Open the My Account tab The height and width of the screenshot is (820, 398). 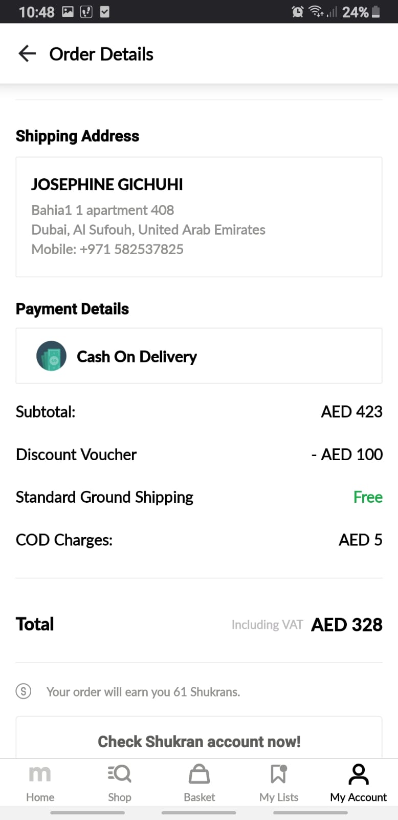[x=358, y=783]
